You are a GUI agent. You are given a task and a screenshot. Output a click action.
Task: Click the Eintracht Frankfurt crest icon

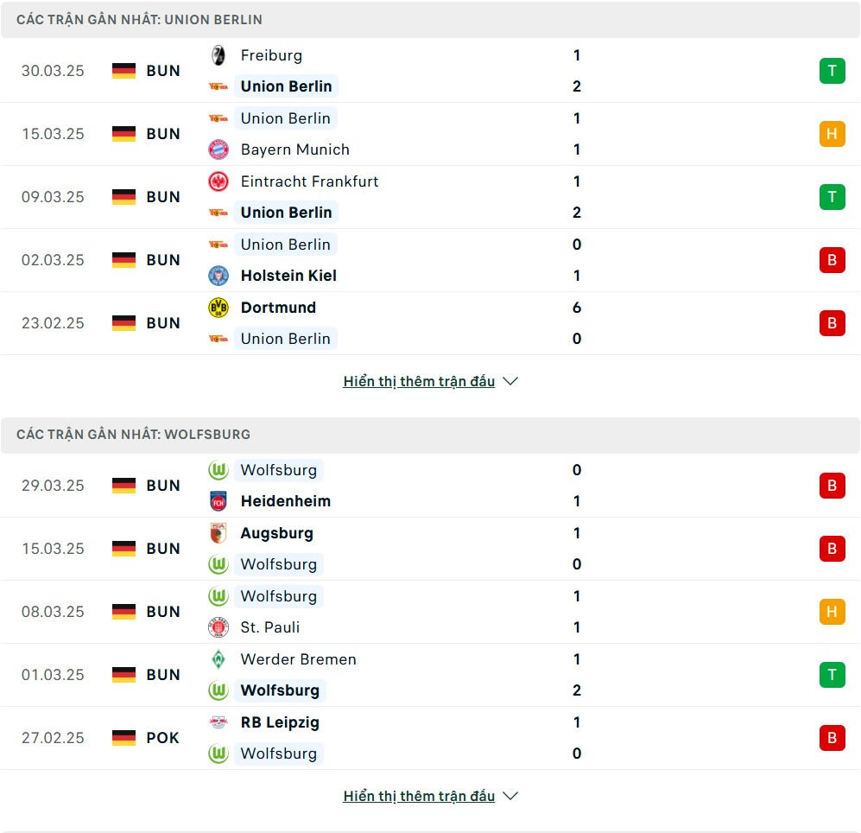218,181
